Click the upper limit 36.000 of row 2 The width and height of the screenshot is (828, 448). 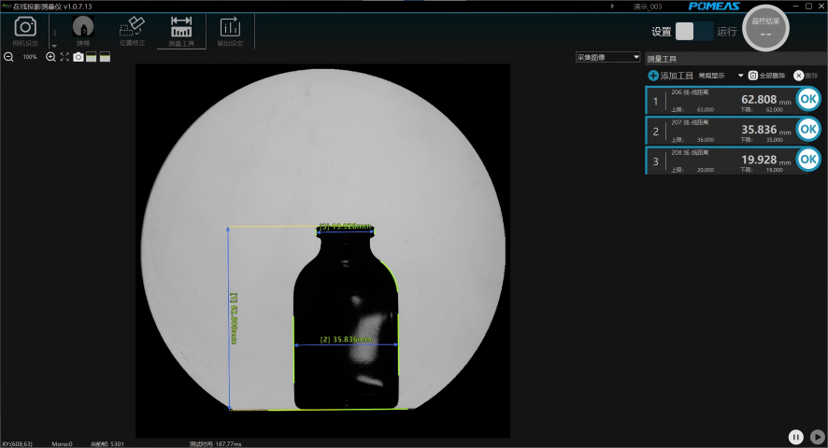click(705, 140)
